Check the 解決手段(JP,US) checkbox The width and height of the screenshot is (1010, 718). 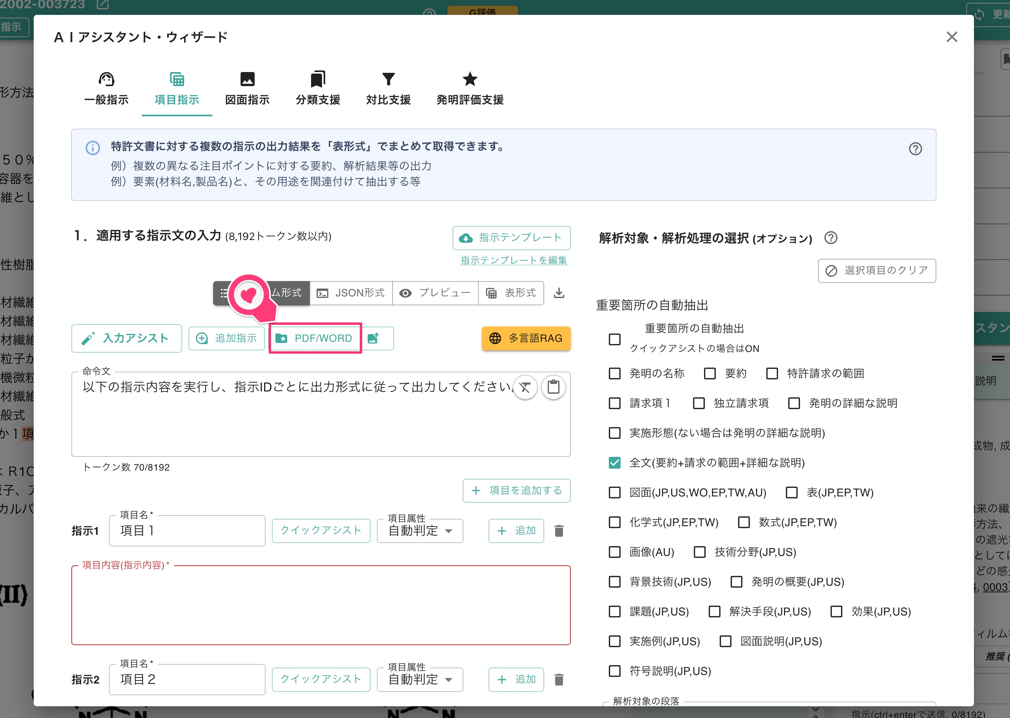point(715,612)
